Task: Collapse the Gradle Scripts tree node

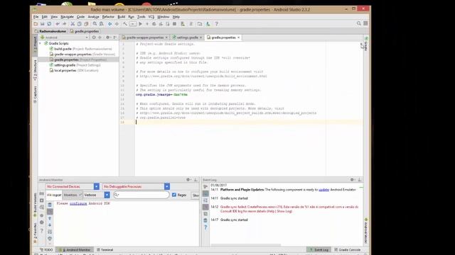Action: pyautogui.click(x=41, y=43)
